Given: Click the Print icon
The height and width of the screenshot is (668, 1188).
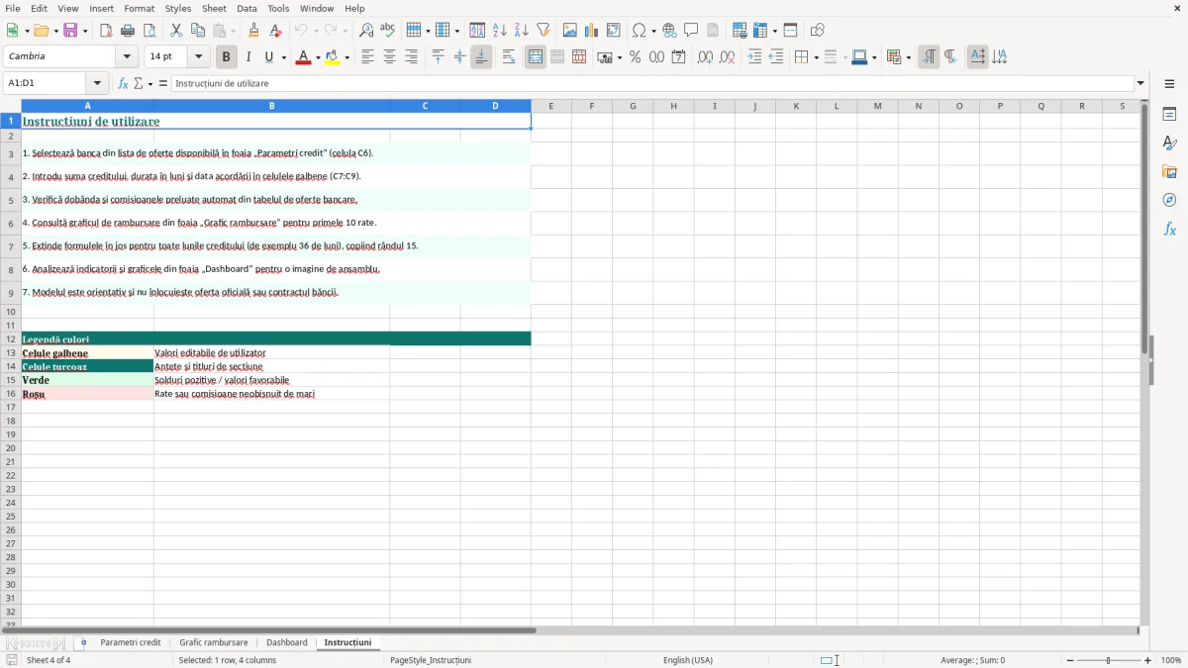Looking at the screenshot, I should click(128, 31).
